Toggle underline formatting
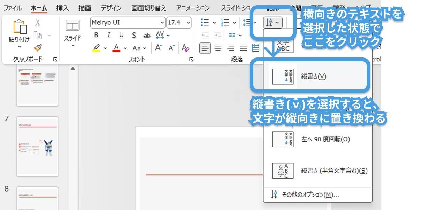422x210 pixels. pos(121,35)
